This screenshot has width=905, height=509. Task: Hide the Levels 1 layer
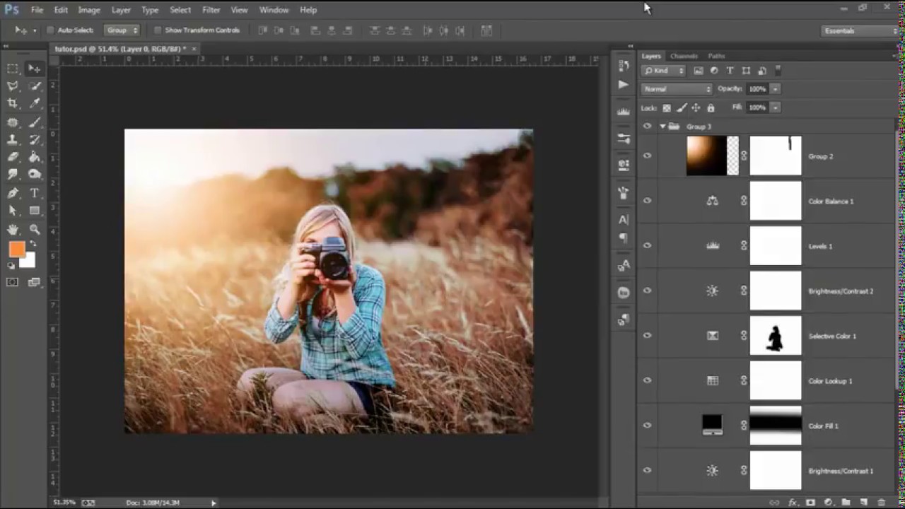pos(647,246)
